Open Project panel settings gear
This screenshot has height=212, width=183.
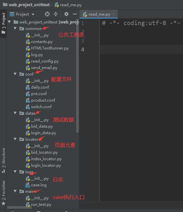[x=66, y=14]
